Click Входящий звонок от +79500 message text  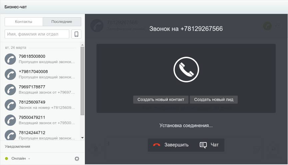point(46,123)
